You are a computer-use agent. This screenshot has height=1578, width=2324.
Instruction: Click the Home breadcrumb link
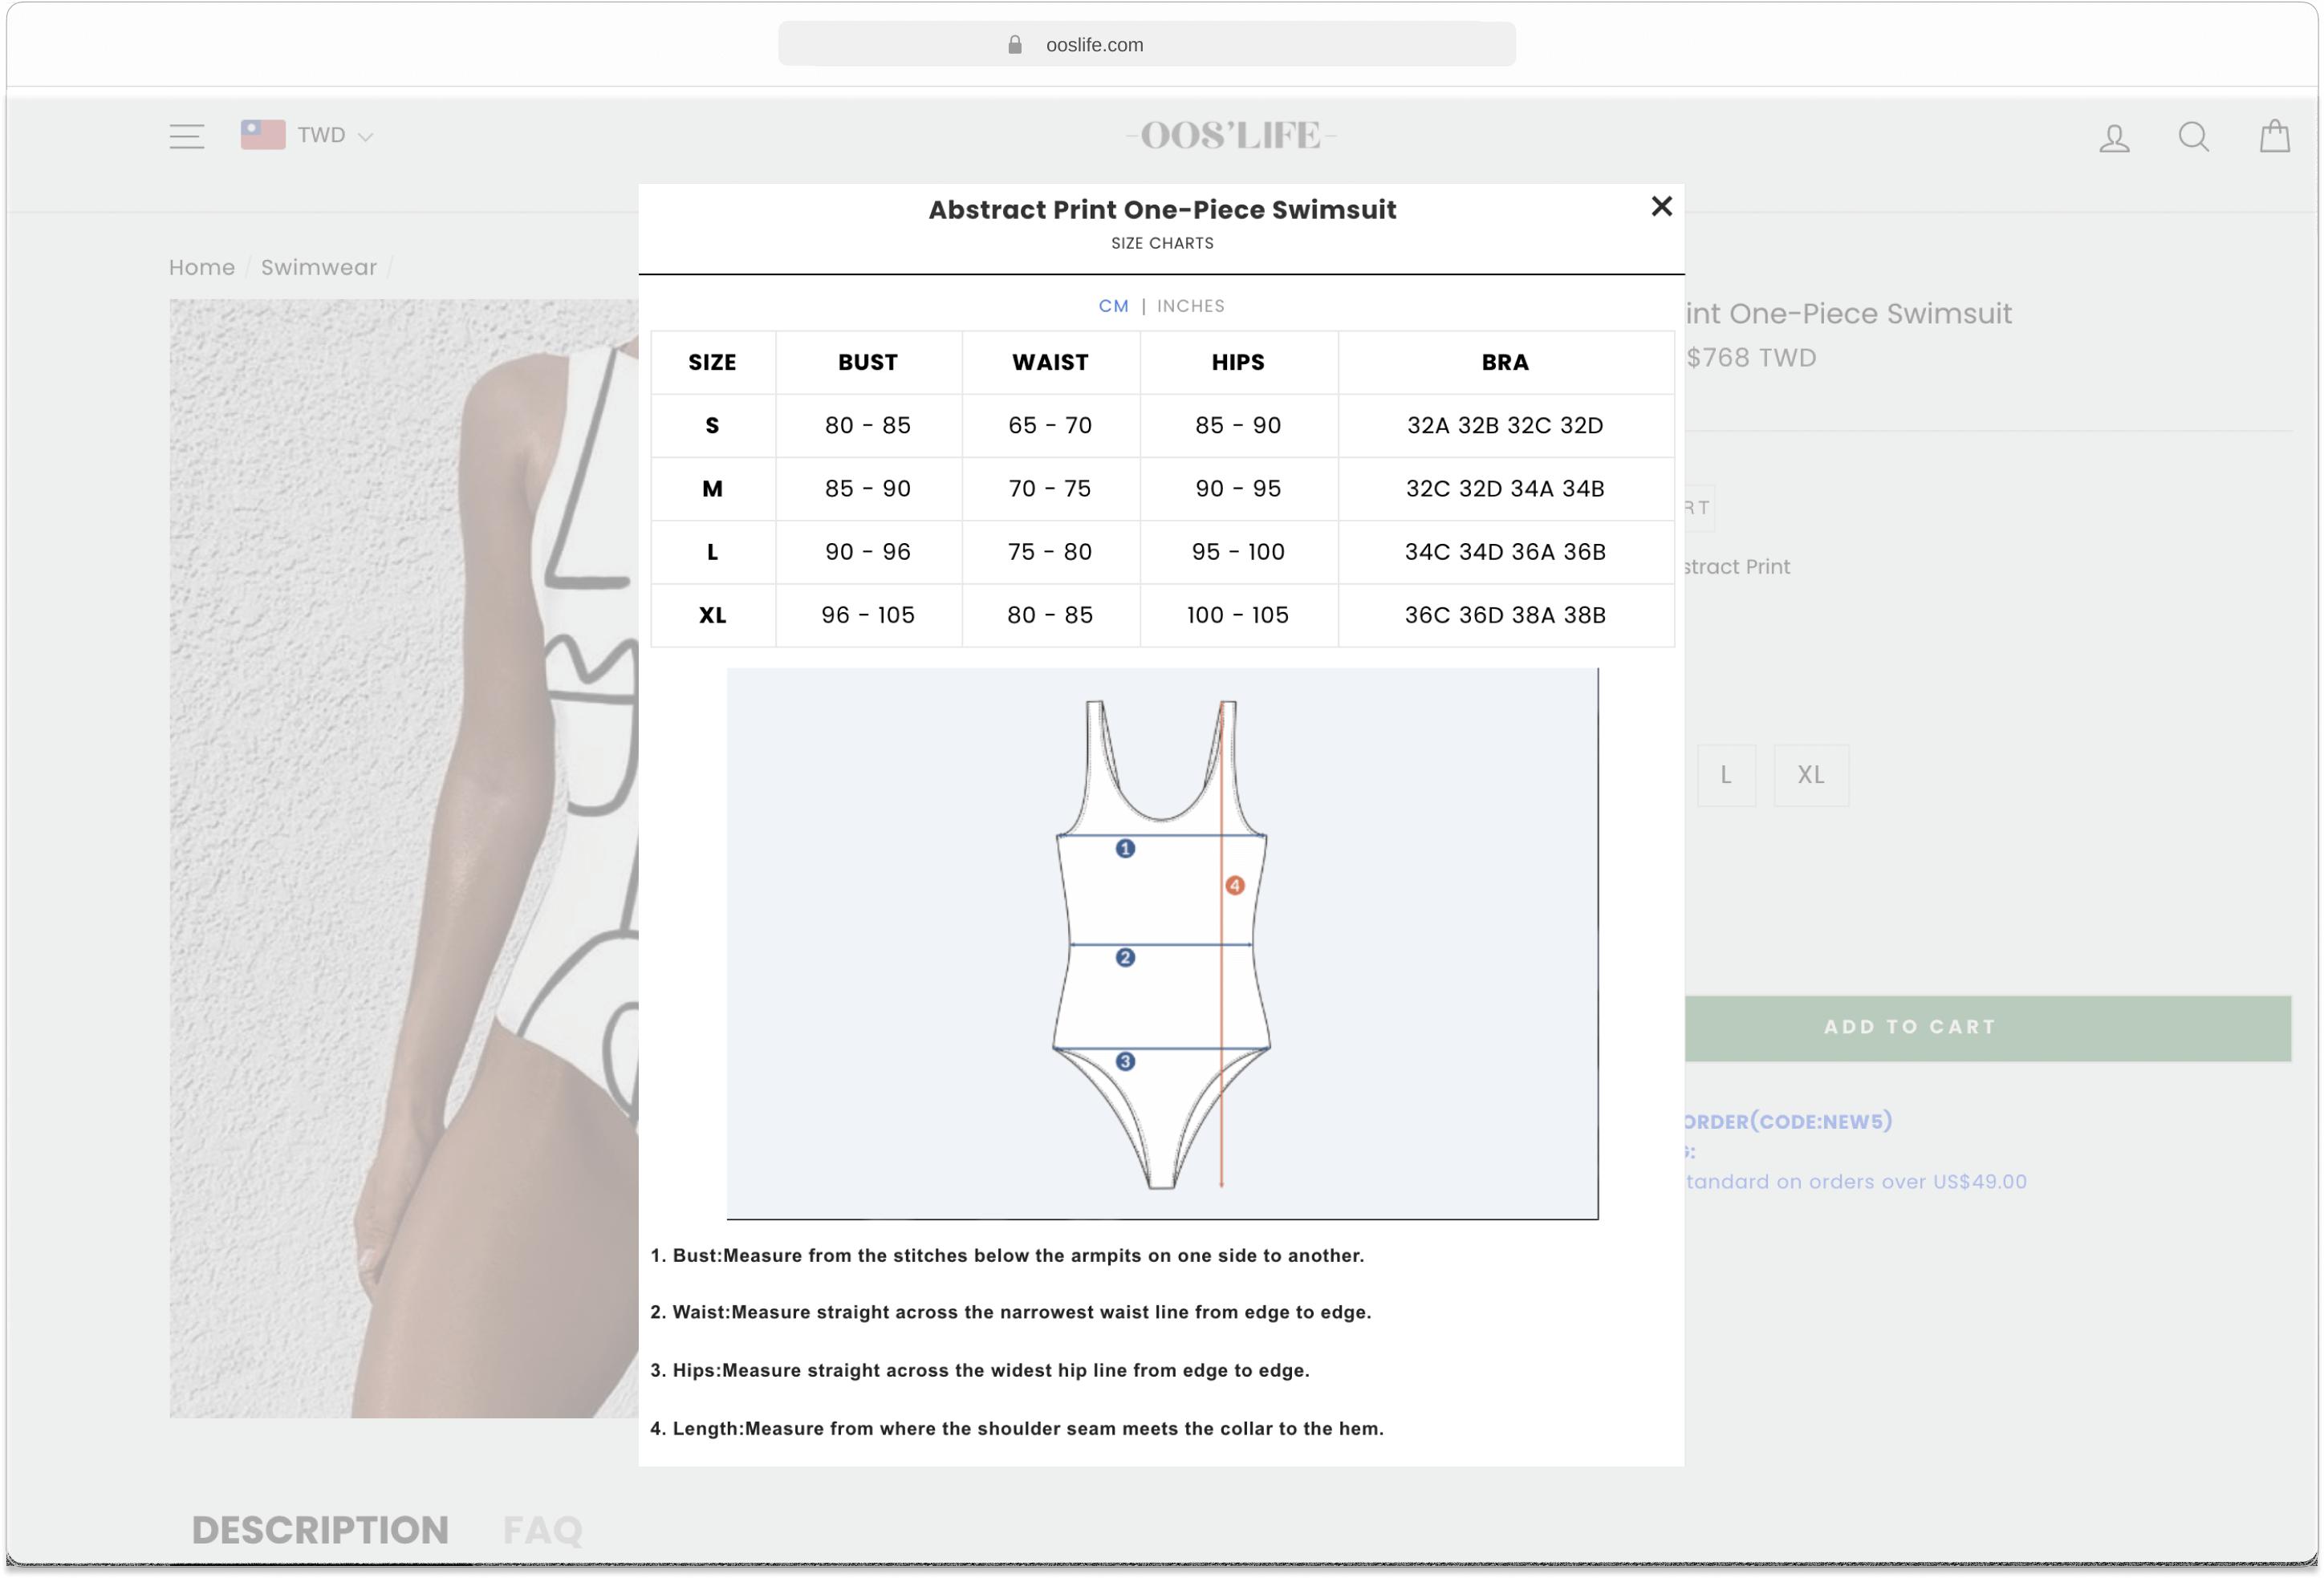tap(201, 267)
